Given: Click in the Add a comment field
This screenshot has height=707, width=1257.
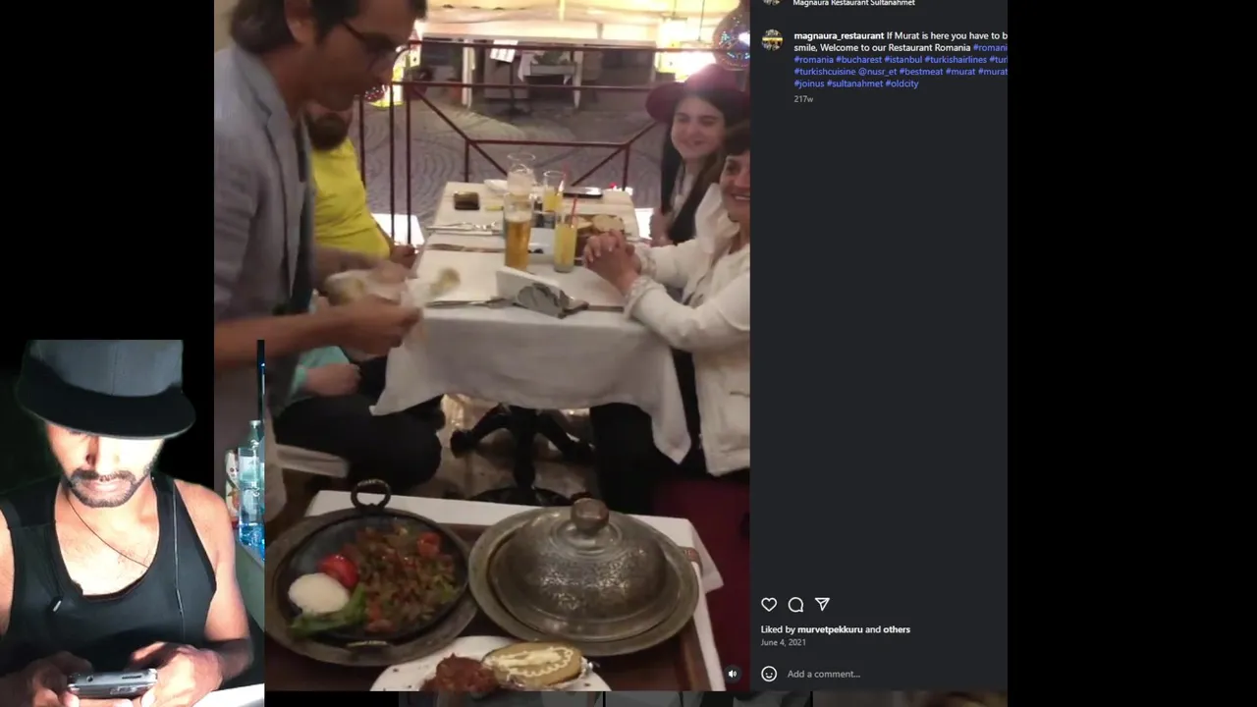Looking at the screenshot, I should [884, 674].
